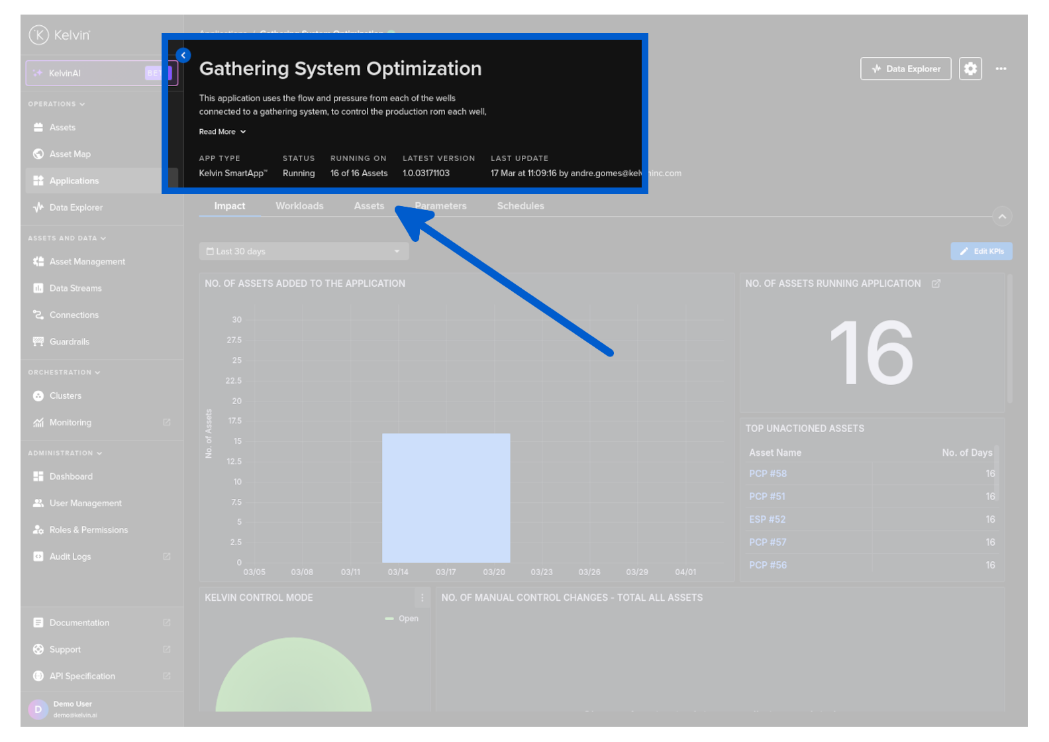The width and height of the screenshot is (1049, 742).
Task: Toggle the Open legend series in chart
Action: 402,619
